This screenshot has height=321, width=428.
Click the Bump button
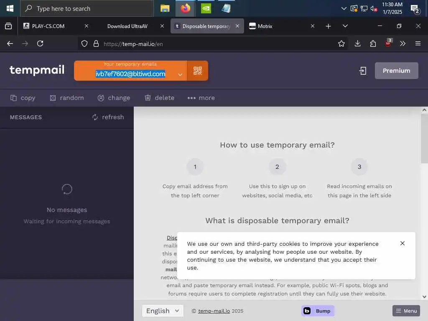click(318, 311)
